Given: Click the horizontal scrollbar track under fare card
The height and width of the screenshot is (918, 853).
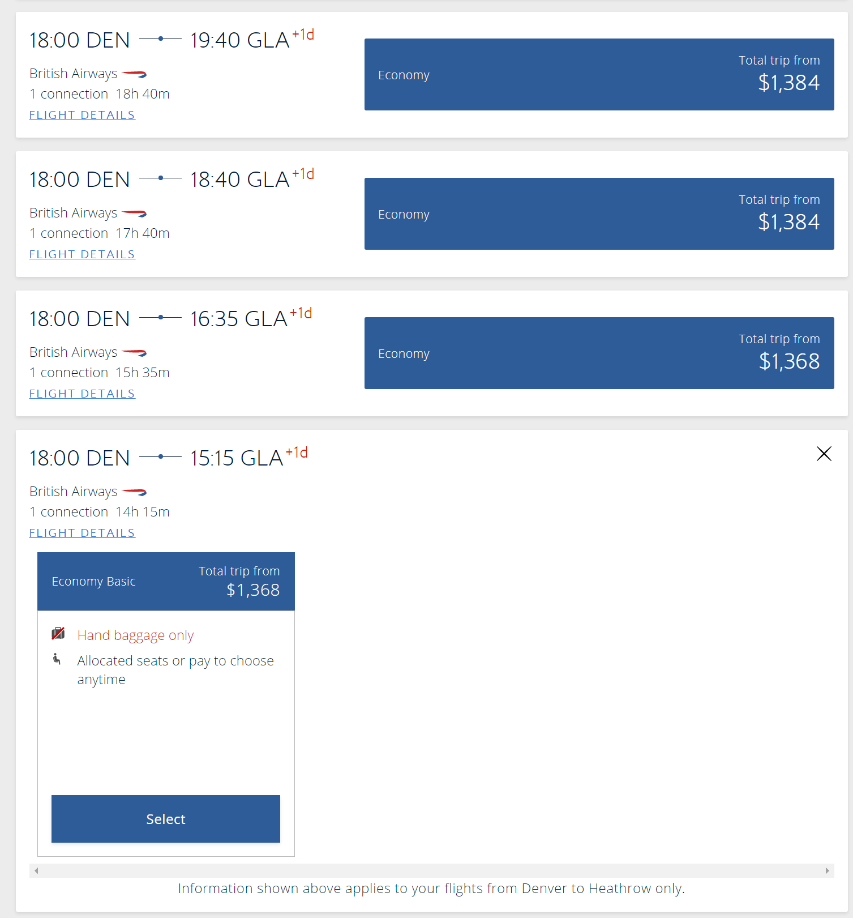Looking at the screenshot, I should coord(431,870).
